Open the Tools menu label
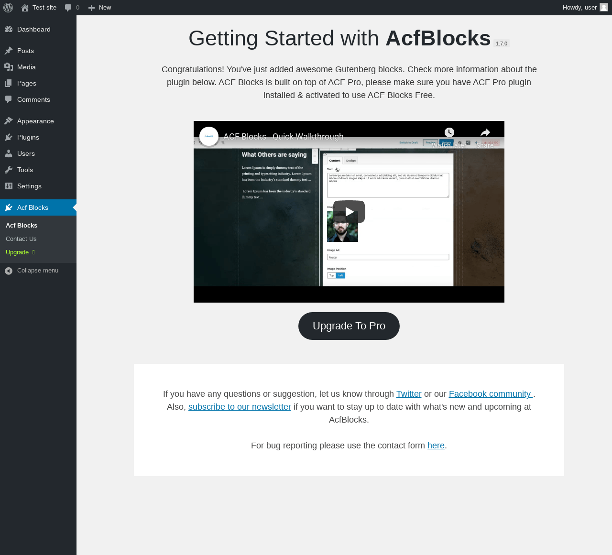This screenshot has height=555, width=612. coord(25,170)
